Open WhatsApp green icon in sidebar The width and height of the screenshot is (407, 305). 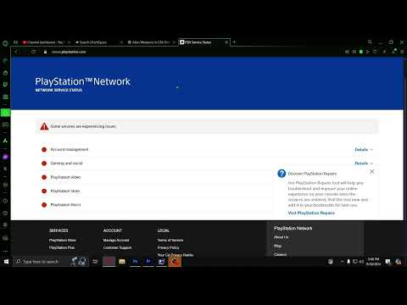click(5, 113)
